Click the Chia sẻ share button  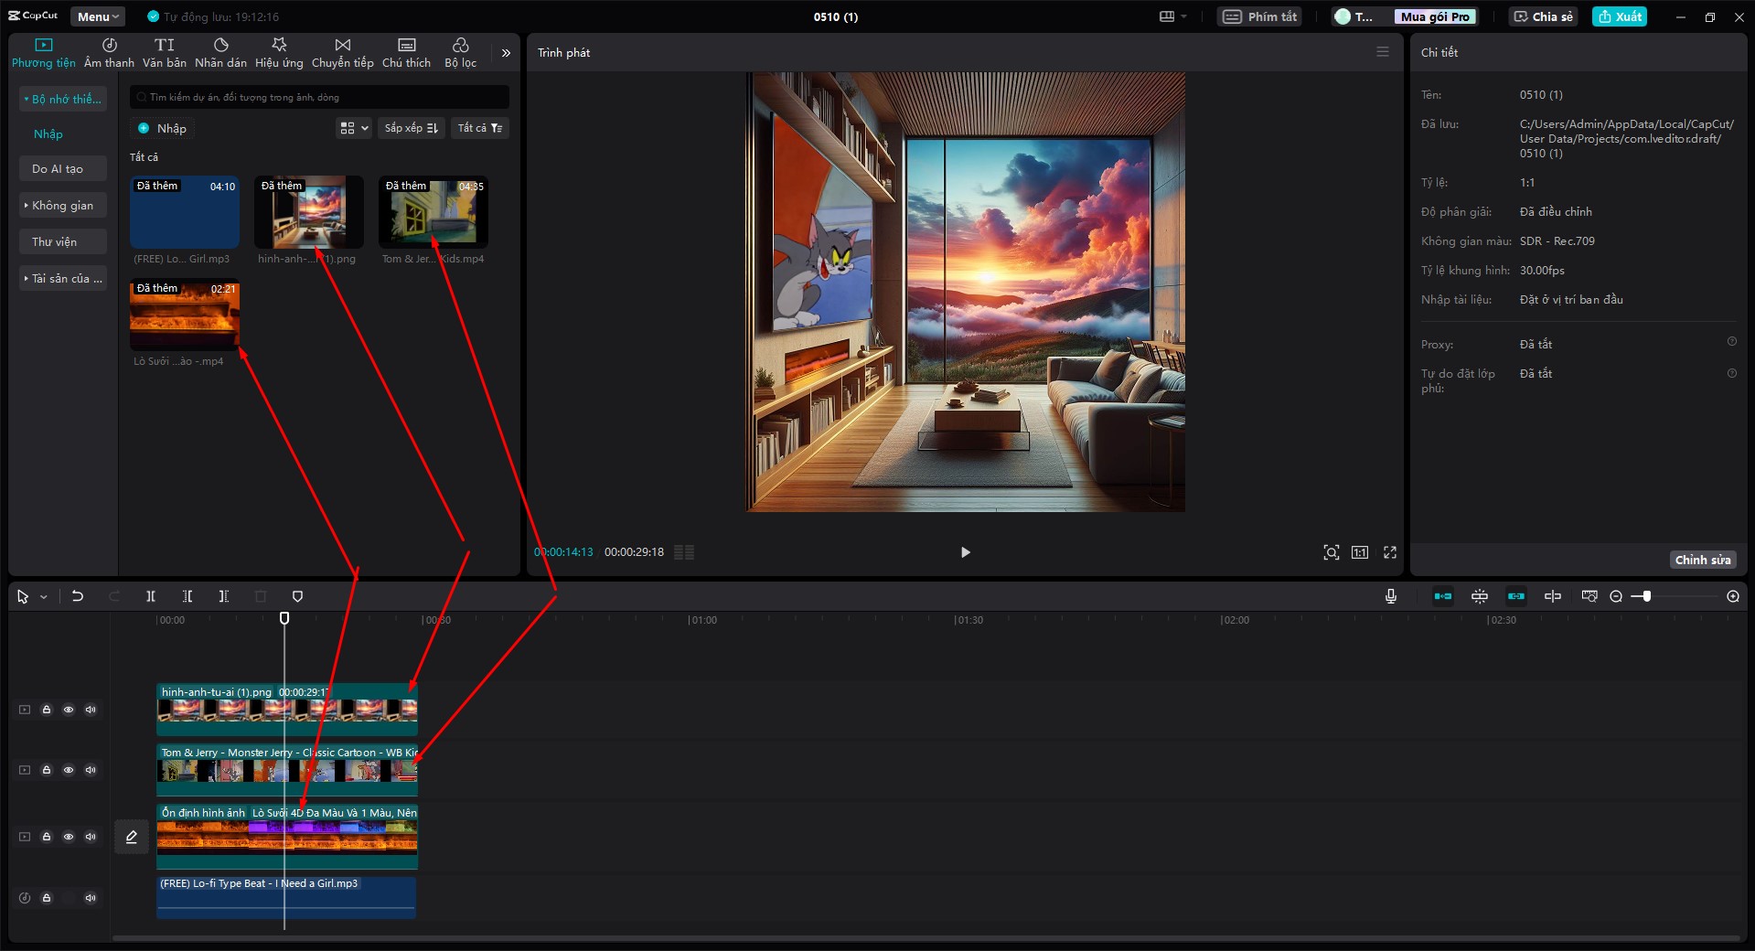click(x=1544, y=16)
